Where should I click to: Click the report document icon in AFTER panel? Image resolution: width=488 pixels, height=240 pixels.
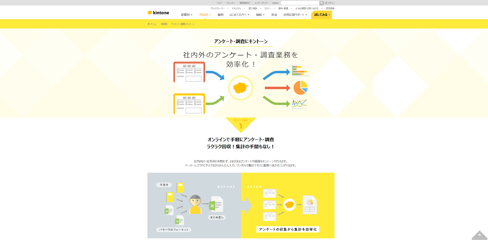[310, 205]
